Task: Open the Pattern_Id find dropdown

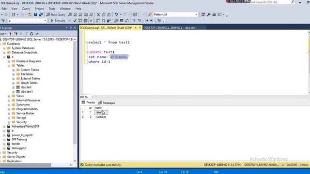Action: tap(196, 14)
